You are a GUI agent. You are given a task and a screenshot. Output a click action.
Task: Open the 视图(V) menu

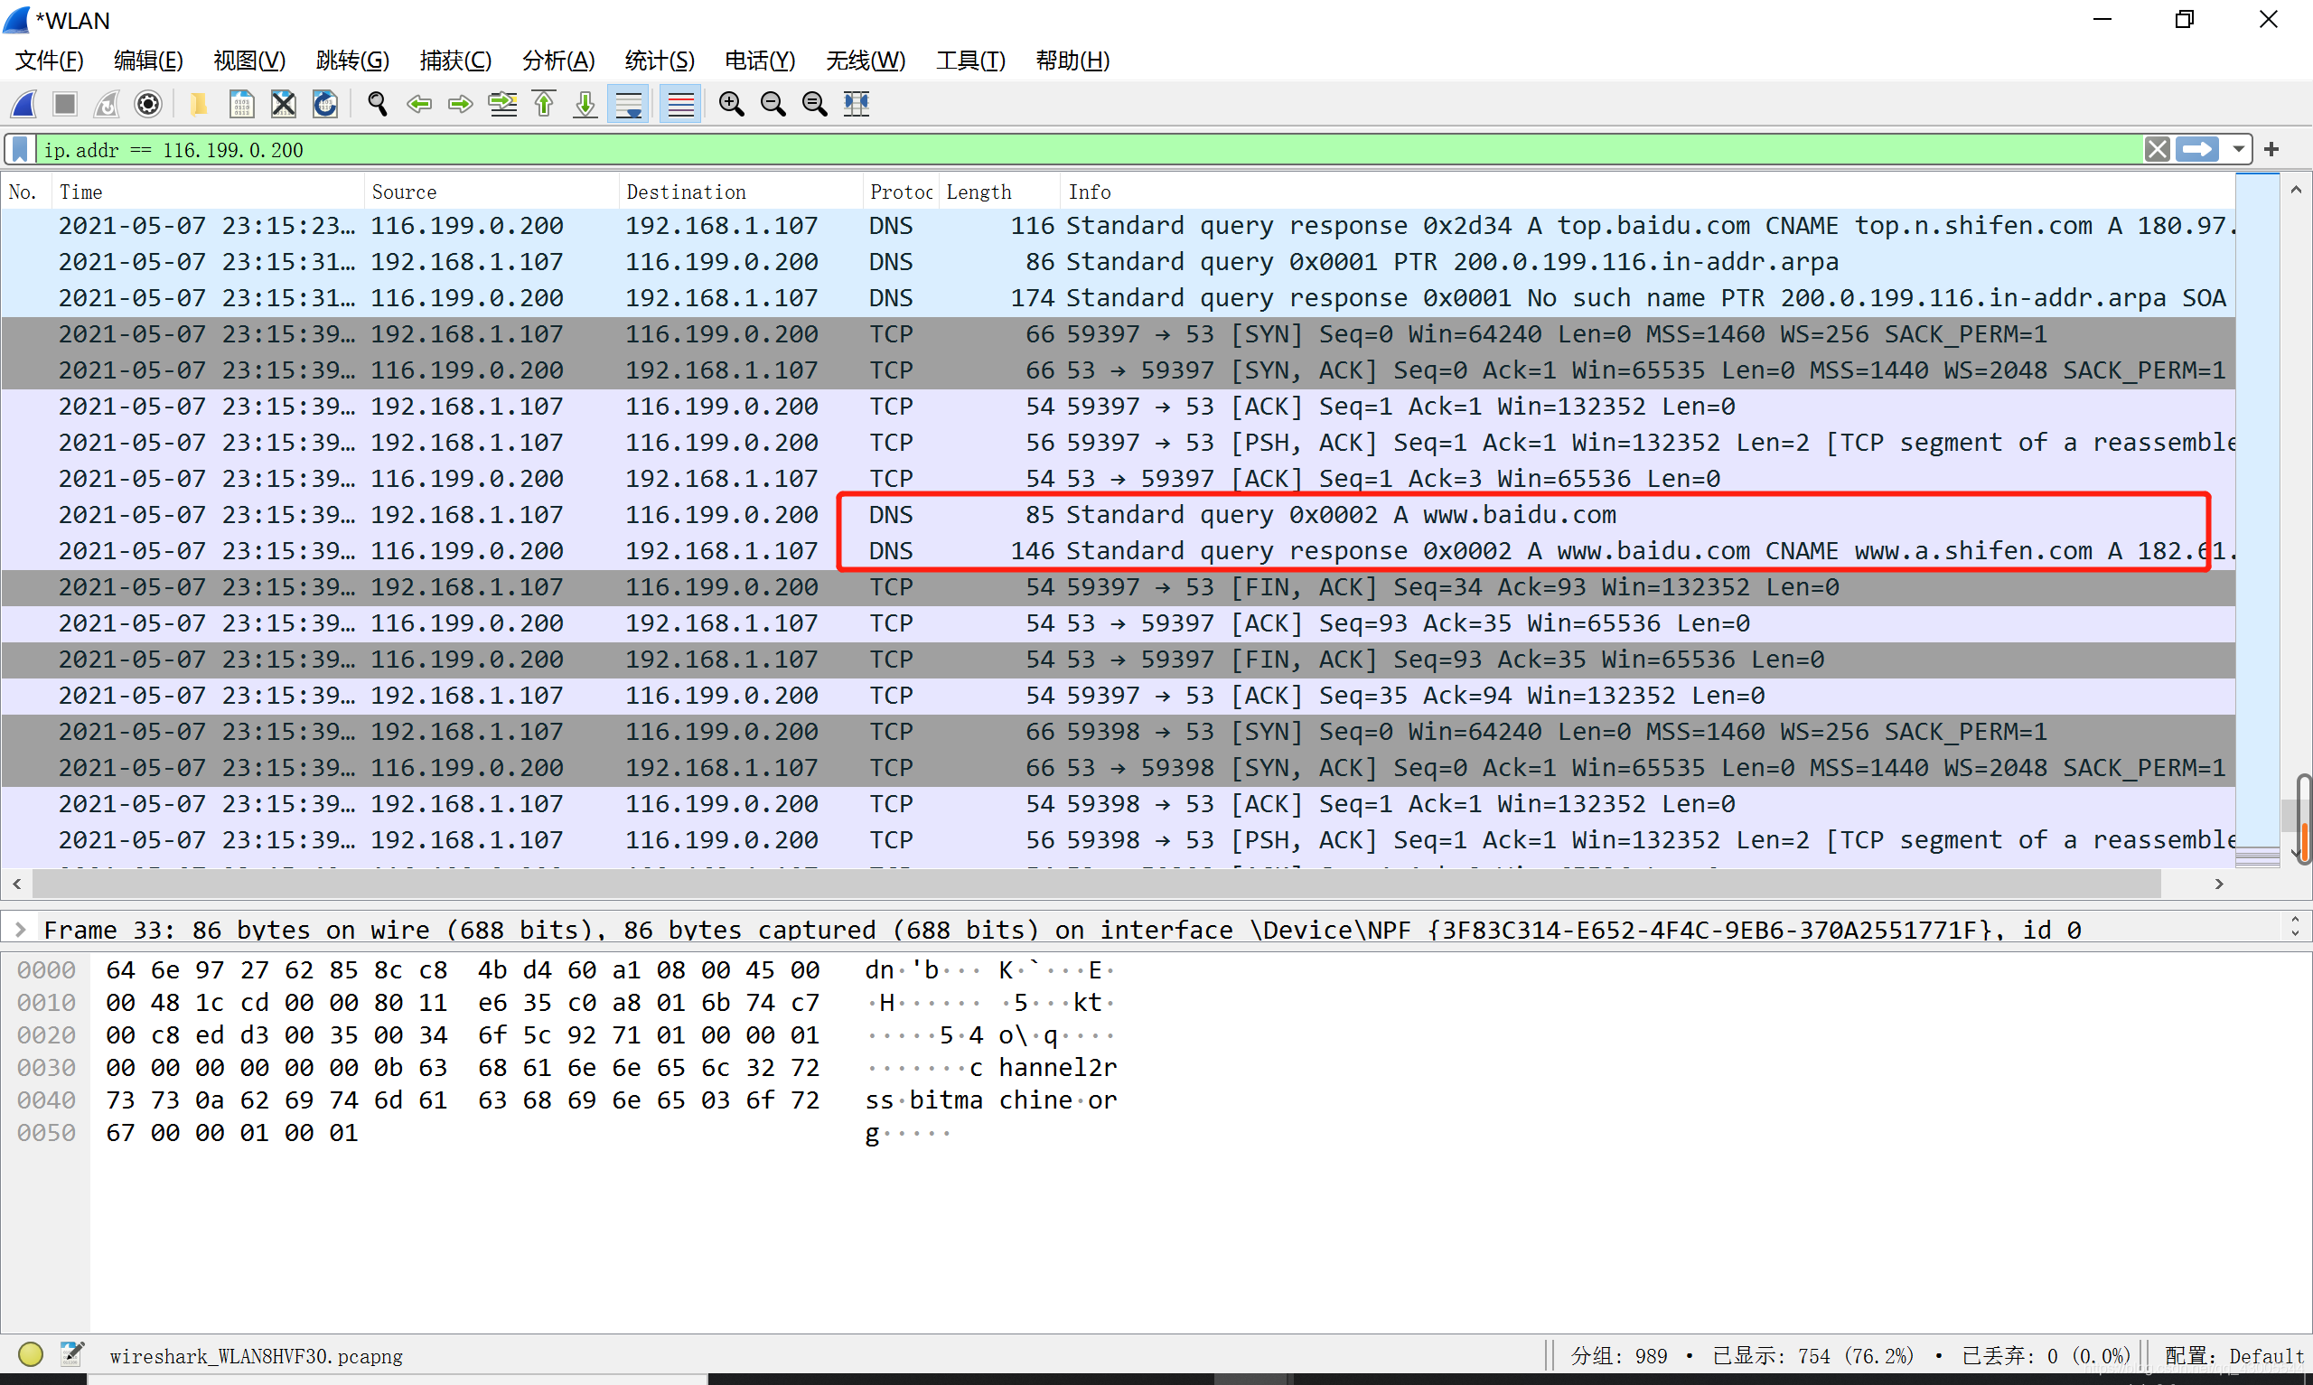[x=249, y=61]
